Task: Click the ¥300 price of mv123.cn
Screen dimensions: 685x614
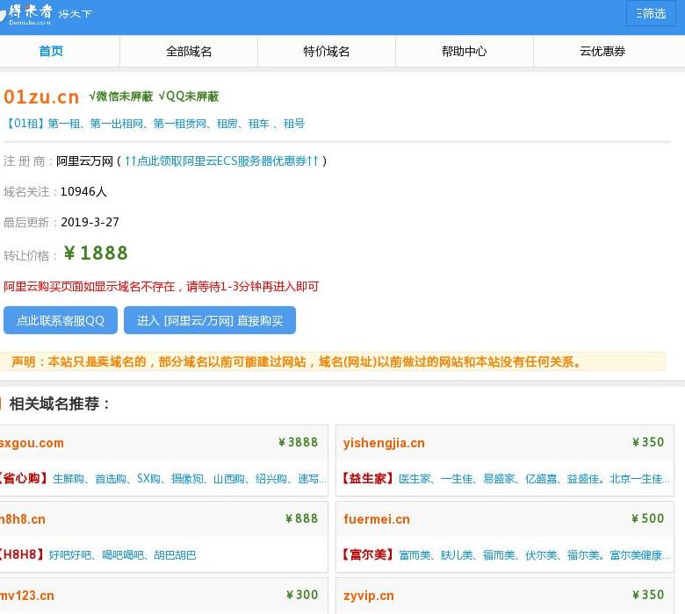Action: 302,595
